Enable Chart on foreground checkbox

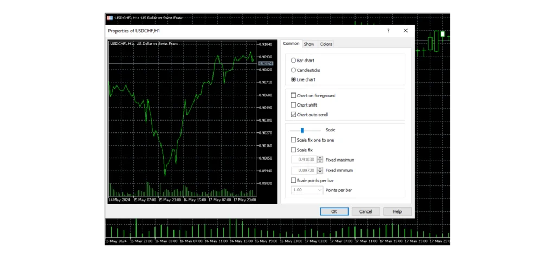click(x=294, y=96)
